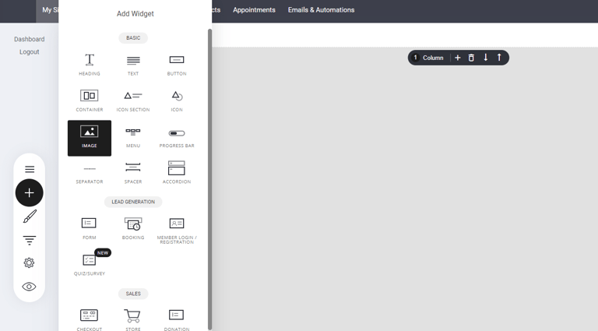This screenshot has height=331, width=598.
Task: Open the settings gear in the side toolbar
Action: [x=29, y=263]
